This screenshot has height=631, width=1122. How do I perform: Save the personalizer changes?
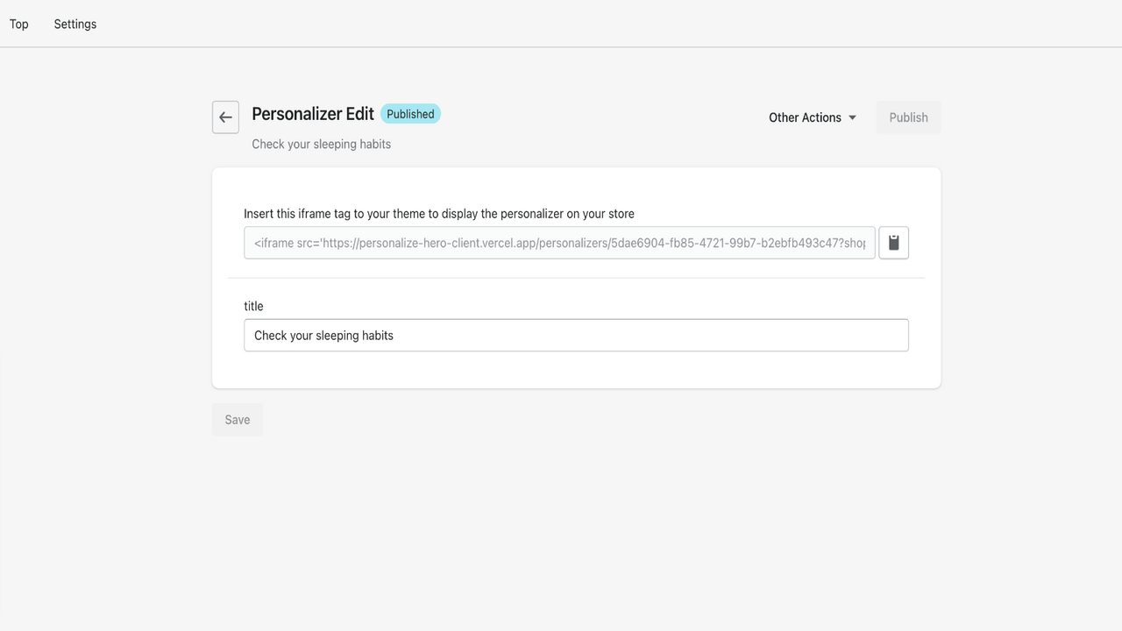pos(237,419)
